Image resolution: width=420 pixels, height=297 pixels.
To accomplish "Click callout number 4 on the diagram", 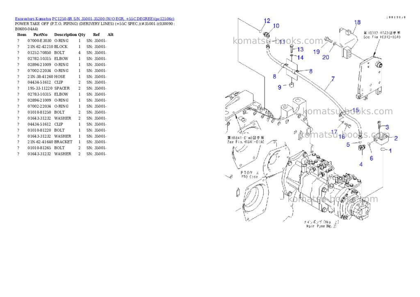I will pos(361,164).
